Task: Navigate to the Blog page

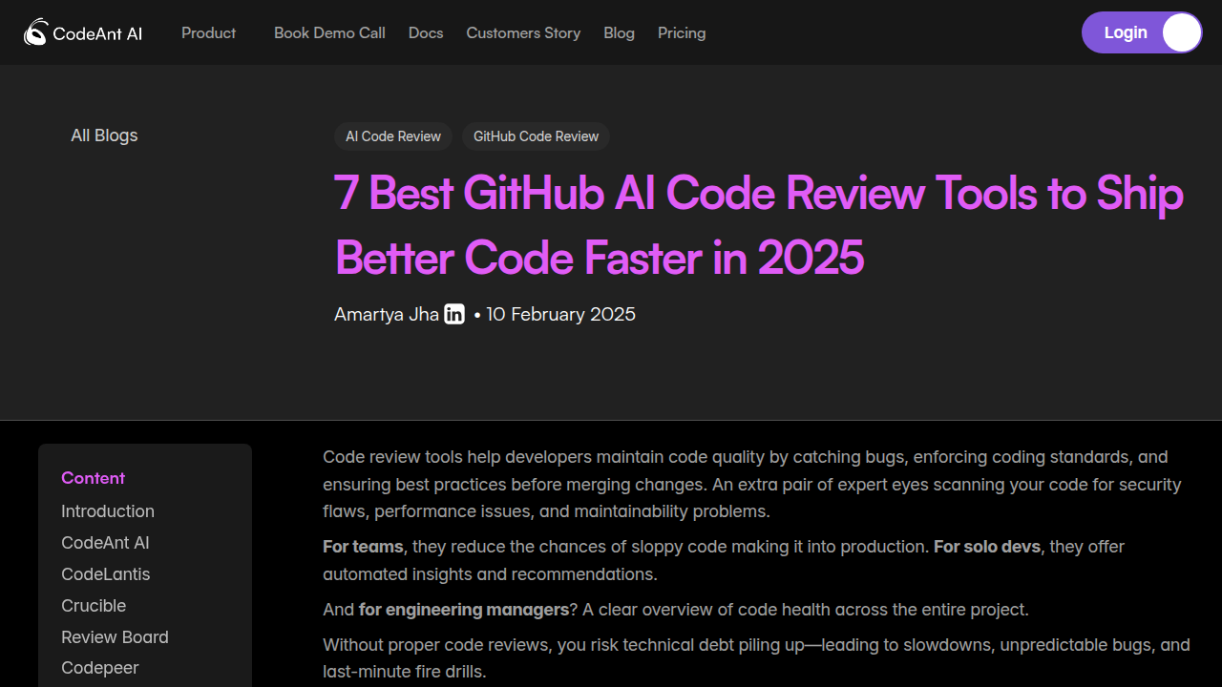Action: (x=619, y=32)
